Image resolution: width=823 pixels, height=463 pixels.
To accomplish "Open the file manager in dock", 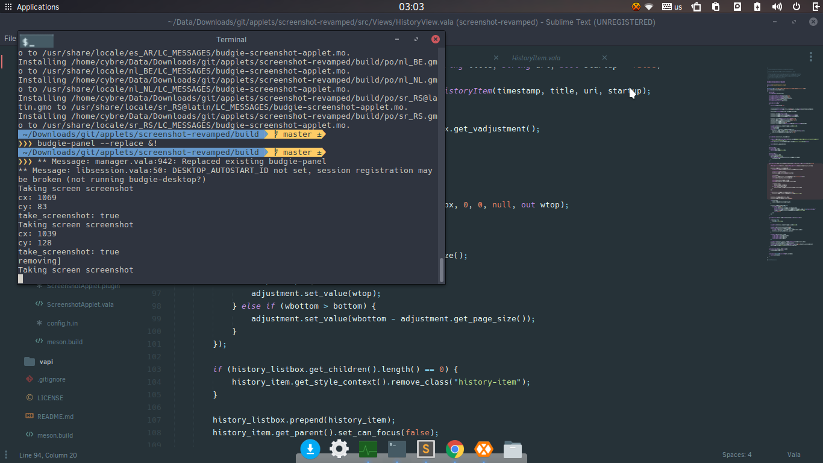I will (x=513, y=449).
